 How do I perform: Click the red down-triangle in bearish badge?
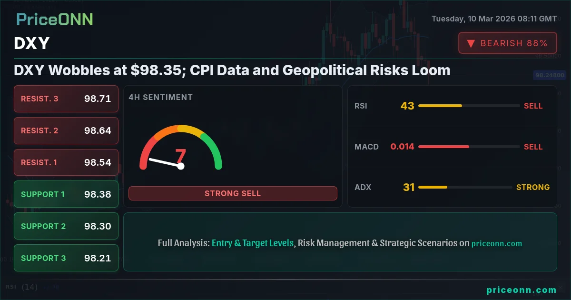pyautogui.click(x=471, y=43)
